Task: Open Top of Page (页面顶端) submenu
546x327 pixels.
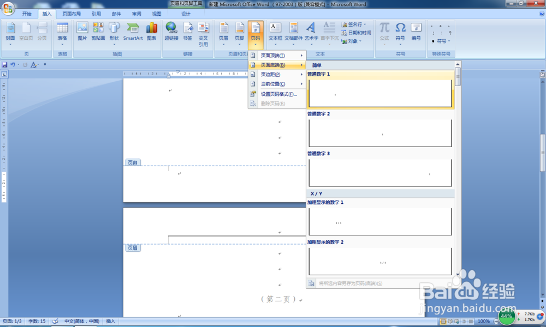Action: click(277, 56)
